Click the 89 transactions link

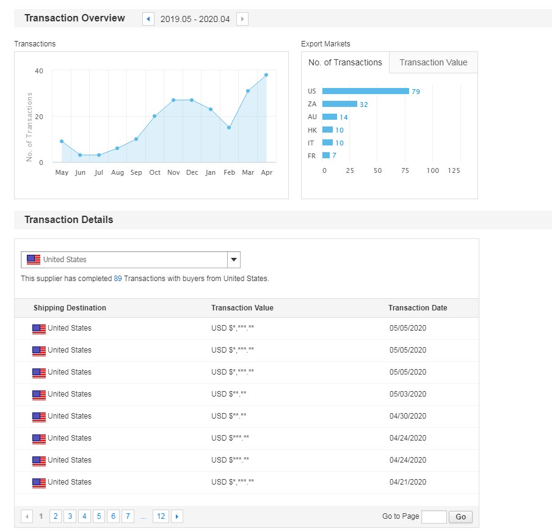118,279
